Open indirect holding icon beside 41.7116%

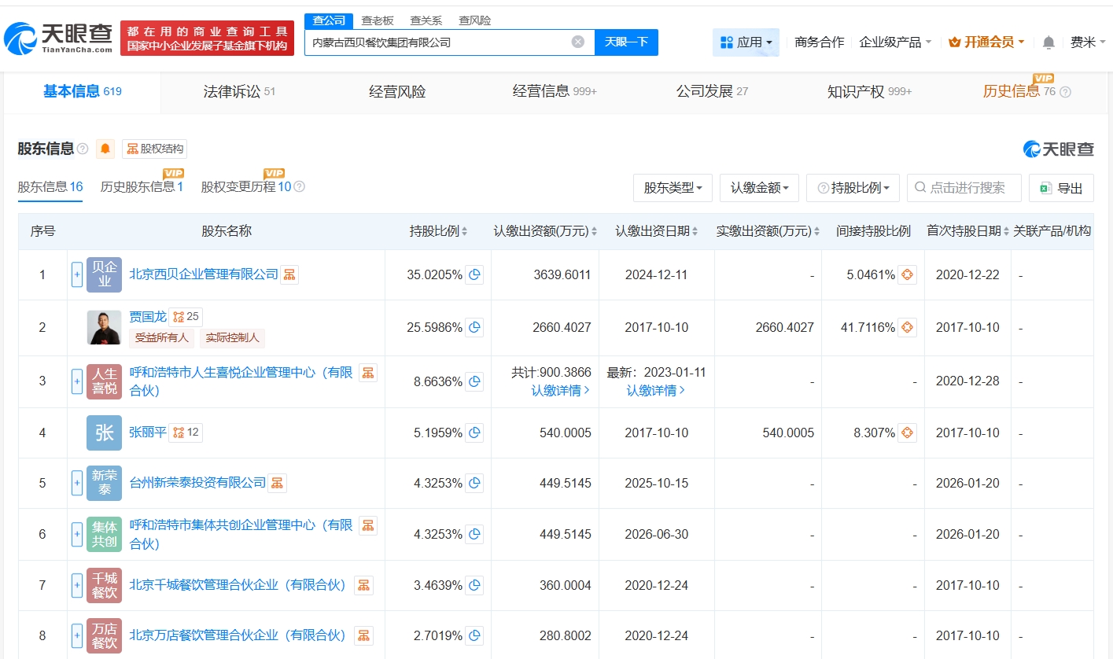point(907,327)
